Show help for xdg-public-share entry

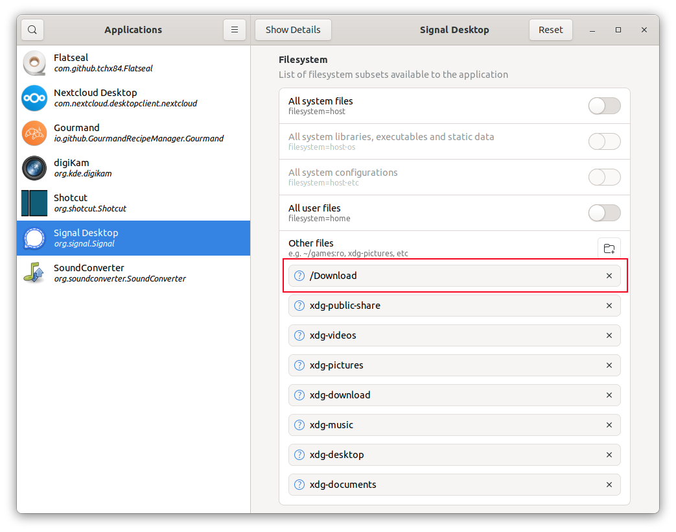coord(299,306)
